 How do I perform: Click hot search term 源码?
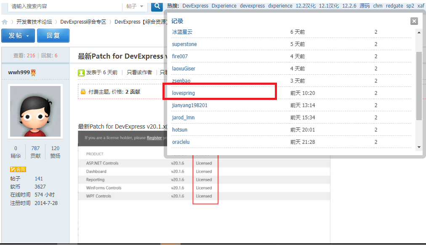click(x=365, y=6)
